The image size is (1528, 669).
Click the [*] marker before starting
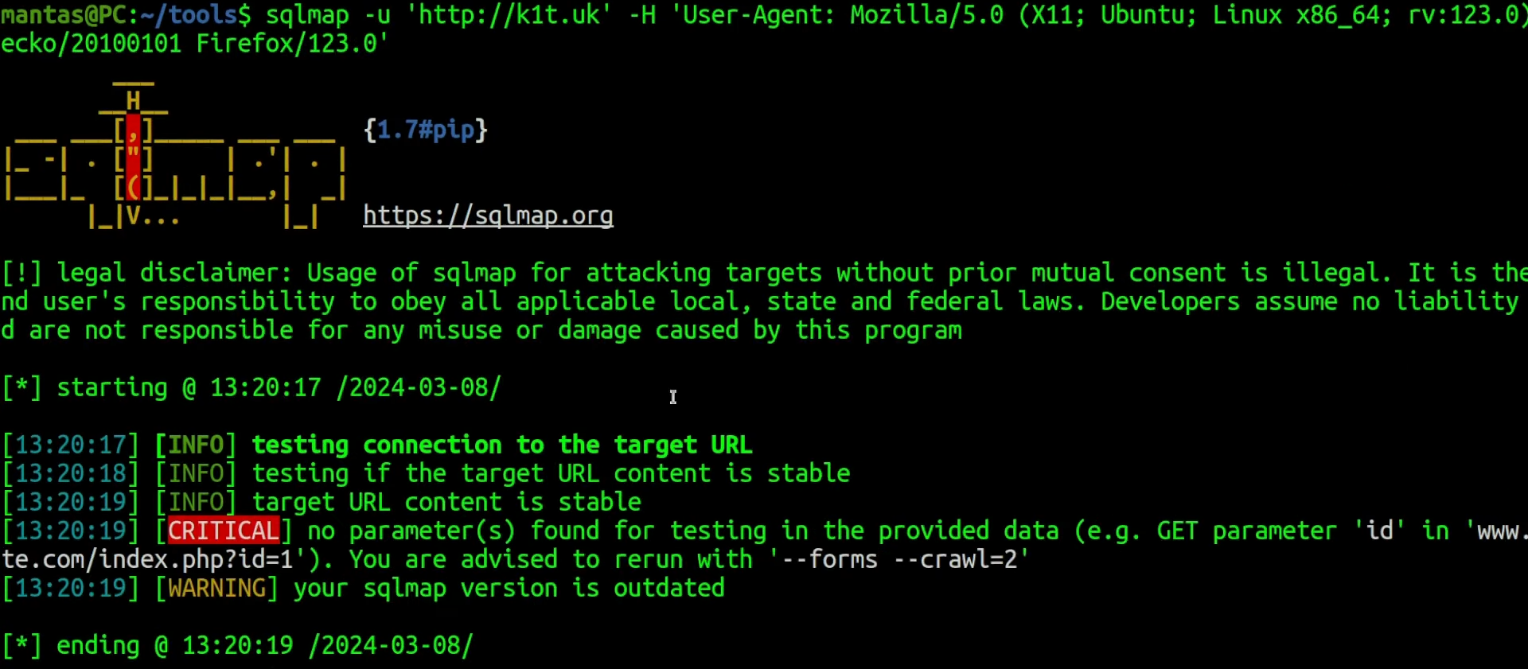pos(22,387)
